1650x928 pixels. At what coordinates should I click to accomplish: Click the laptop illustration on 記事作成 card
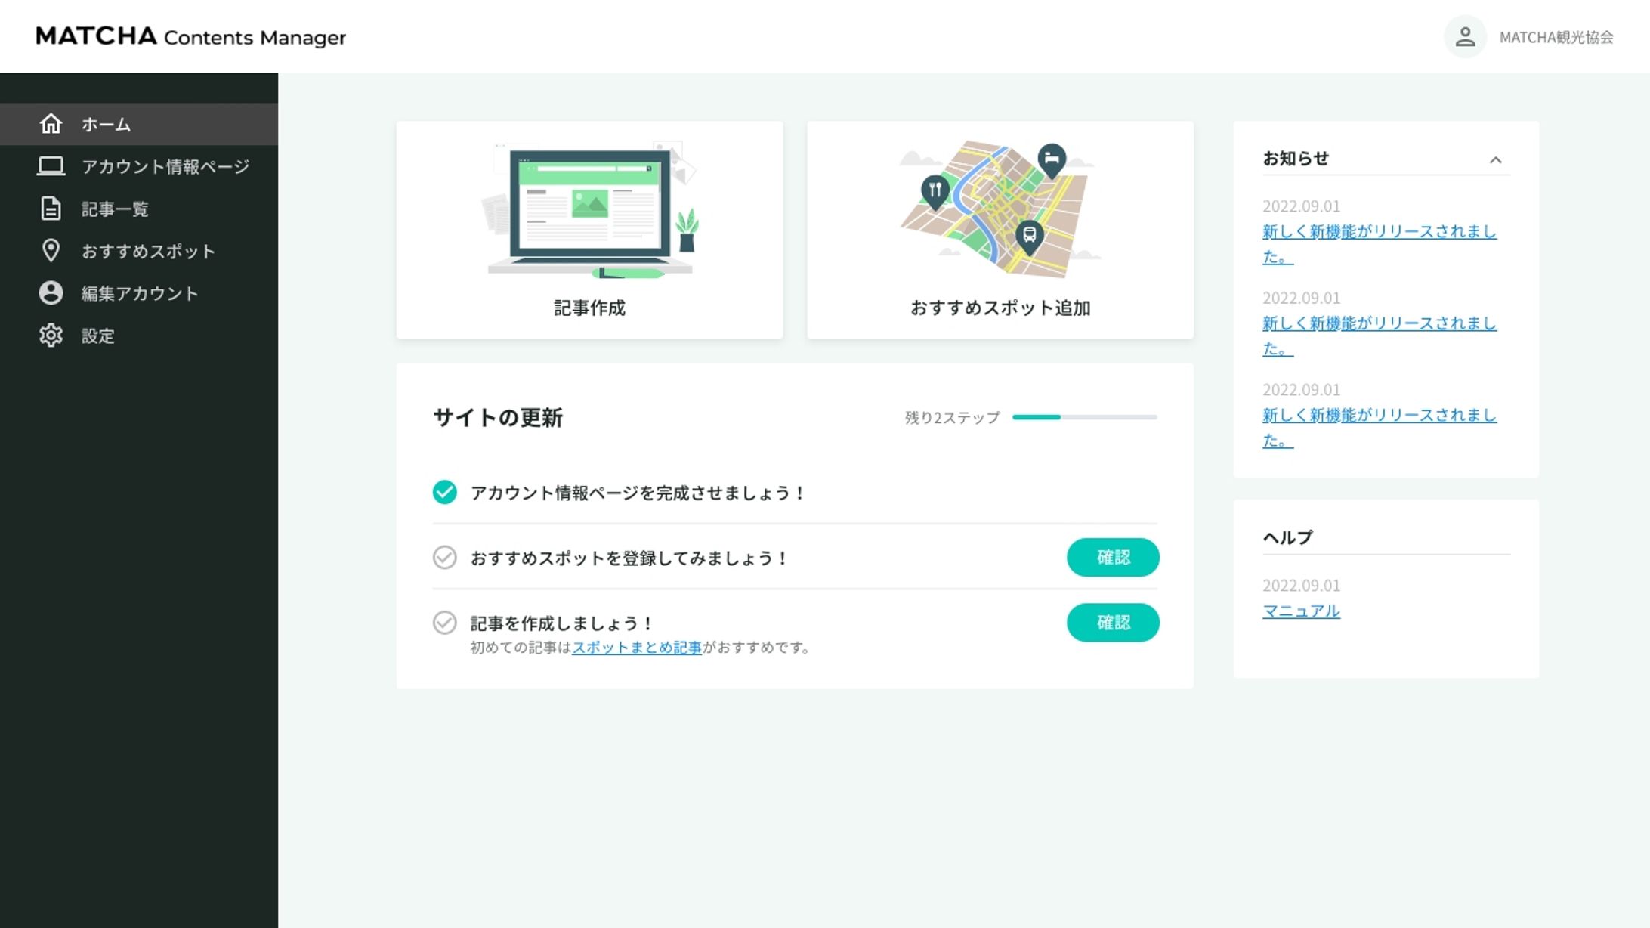click(589, 209)
